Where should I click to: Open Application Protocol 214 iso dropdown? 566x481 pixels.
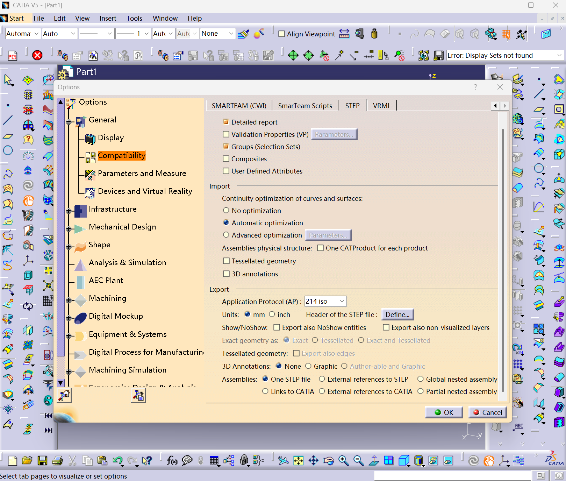tap(325, 301)
